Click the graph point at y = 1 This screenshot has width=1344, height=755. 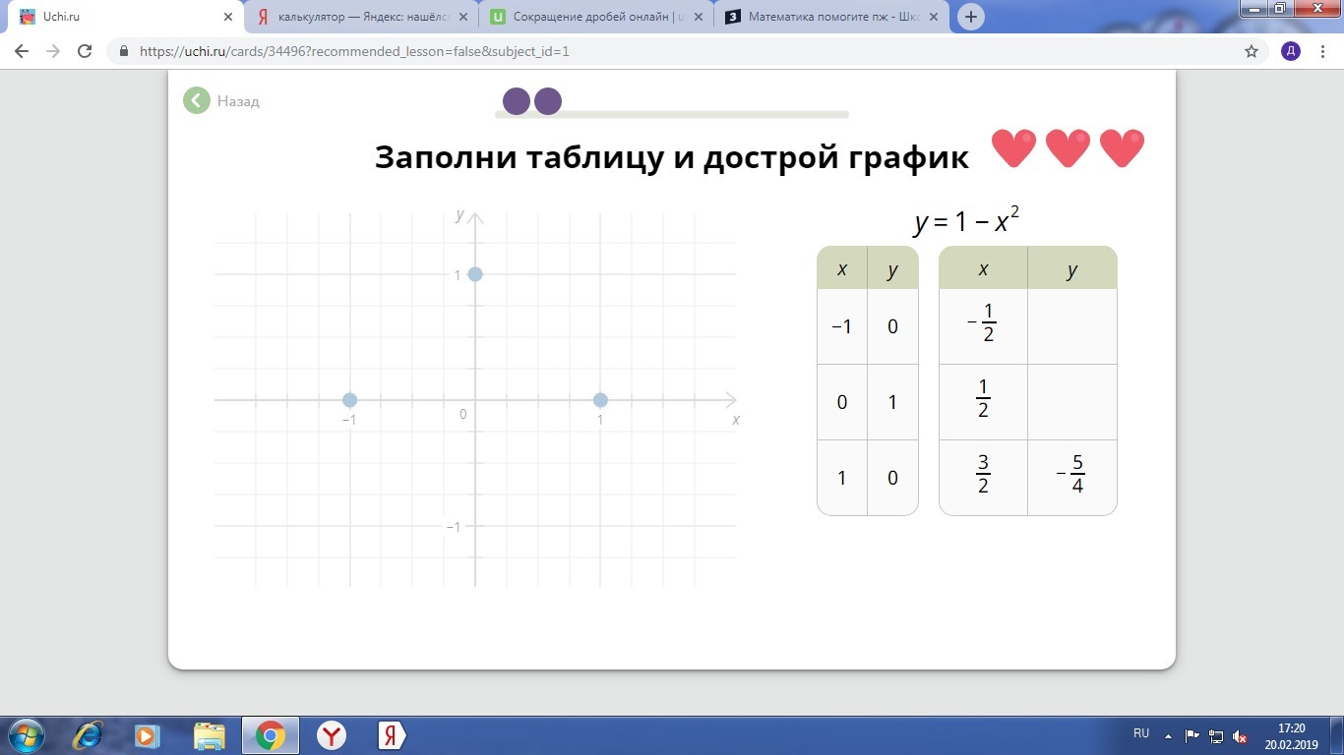475,274
